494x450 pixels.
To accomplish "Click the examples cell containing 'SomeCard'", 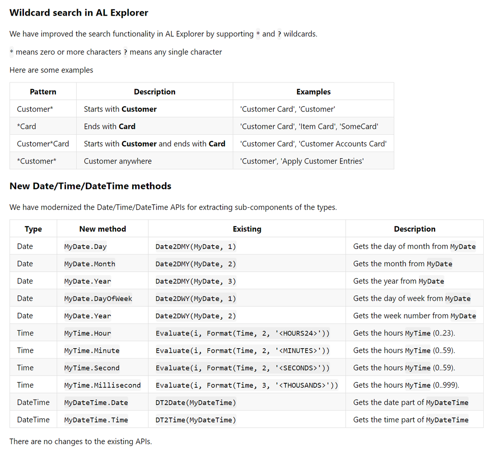I will point(313,126).
